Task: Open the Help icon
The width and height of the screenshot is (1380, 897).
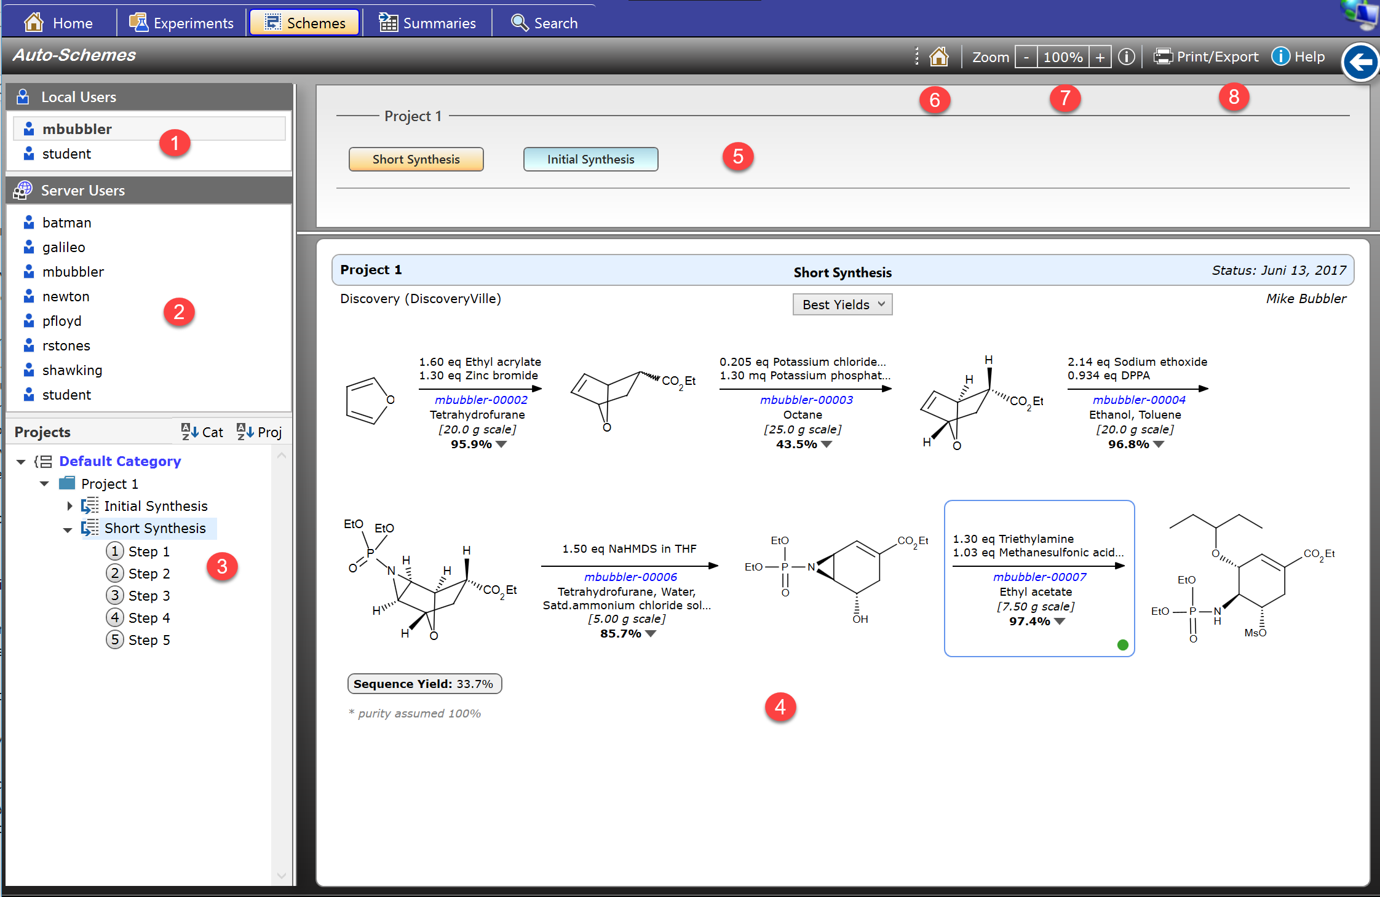Action: pyautogui.click(x=1280, y=57)
